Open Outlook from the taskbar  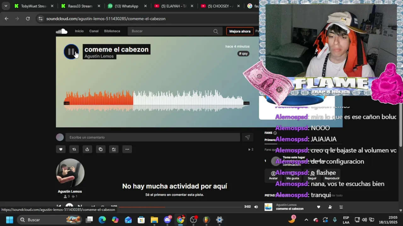tap(128, 220)
